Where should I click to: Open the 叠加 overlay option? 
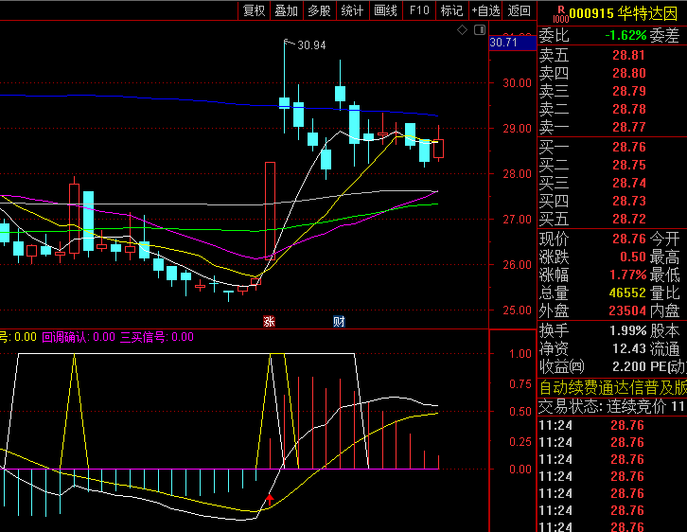coord(286,10)
